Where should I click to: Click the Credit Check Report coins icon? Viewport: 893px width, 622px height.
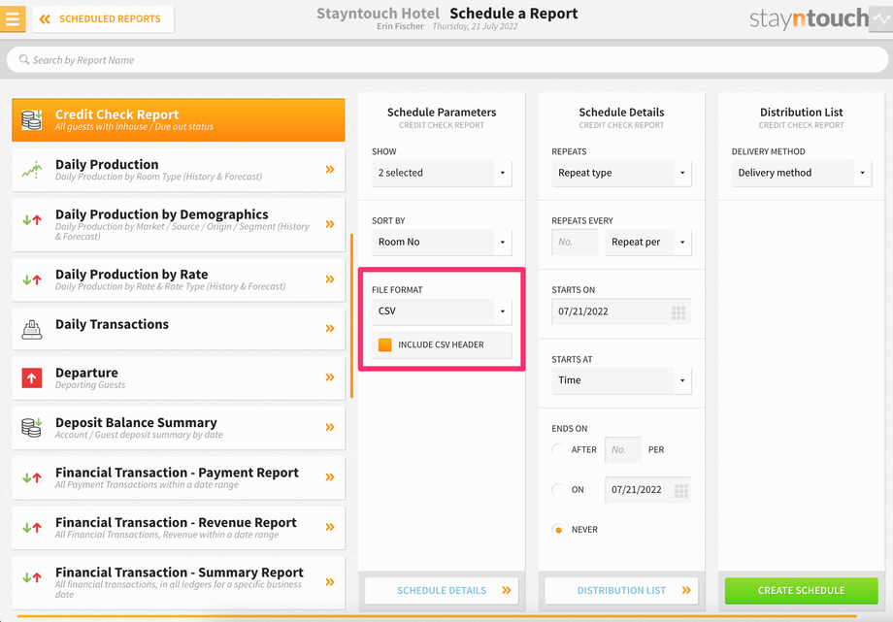pyautogui.click(x=32, y=119)
